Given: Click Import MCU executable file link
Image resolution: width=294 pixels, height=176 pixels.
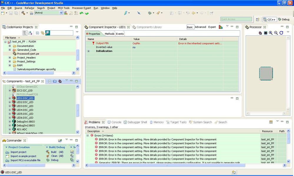Looking at the screenshot, I should click(25, 160).
